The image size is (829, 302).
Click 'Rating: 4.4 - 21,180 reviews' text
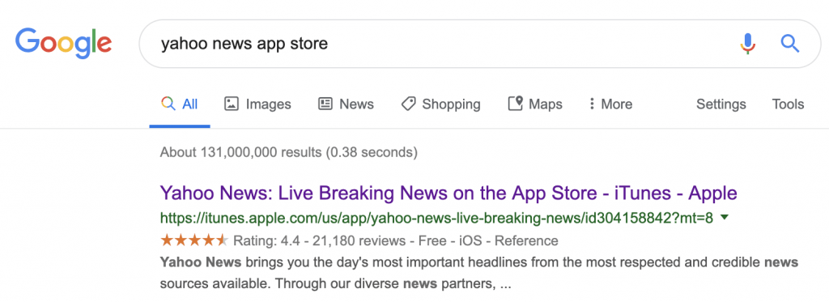pos(319,241)
